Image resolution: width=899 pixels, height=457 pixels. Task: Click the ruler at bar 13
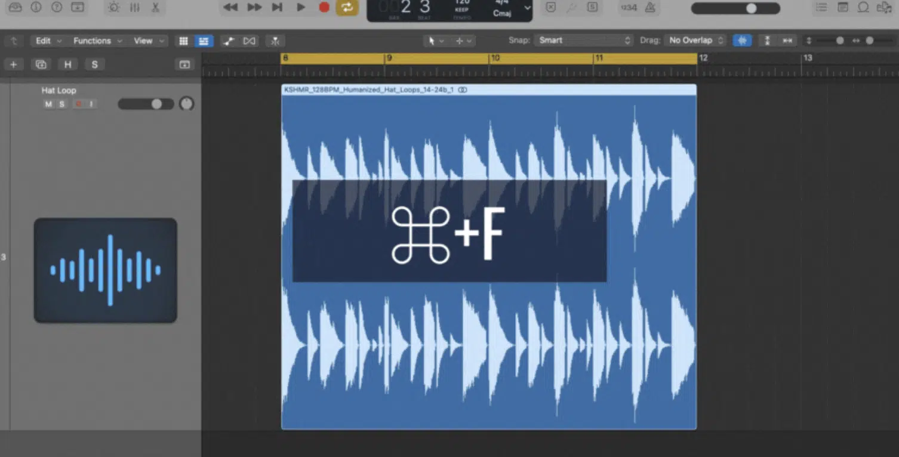coord(808,58)
